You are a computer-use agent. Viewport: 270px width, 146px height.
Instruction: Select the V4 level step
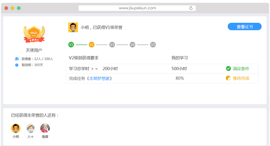[x=132, y=45]
